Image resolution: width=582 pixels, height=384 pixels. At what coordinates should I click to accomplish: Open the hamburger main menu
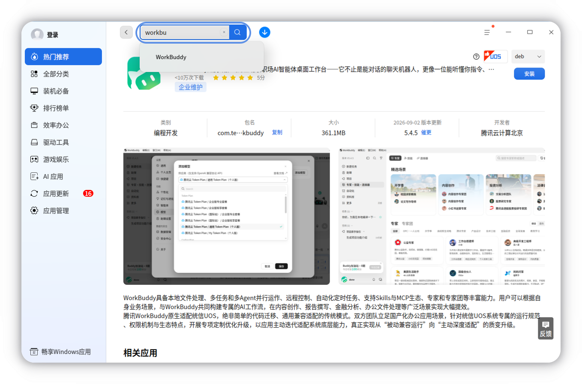pos(487,32)
